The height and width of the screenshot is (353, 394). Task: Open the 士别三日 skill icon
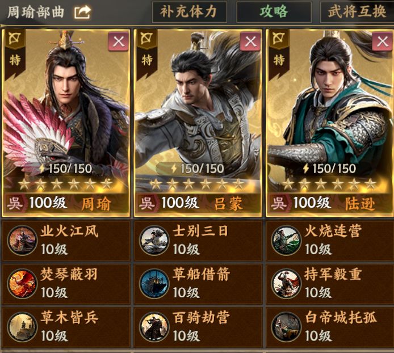(154, 241)
